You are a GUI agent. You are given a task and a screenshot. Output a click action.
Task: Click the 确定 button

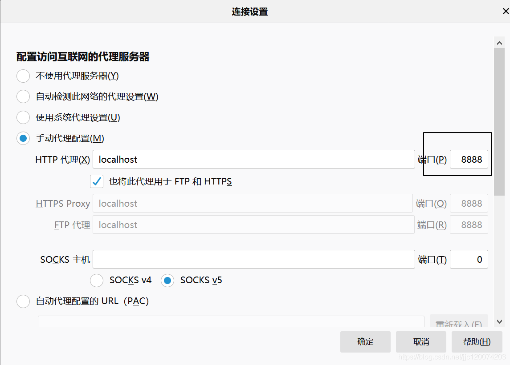point(365,341)
